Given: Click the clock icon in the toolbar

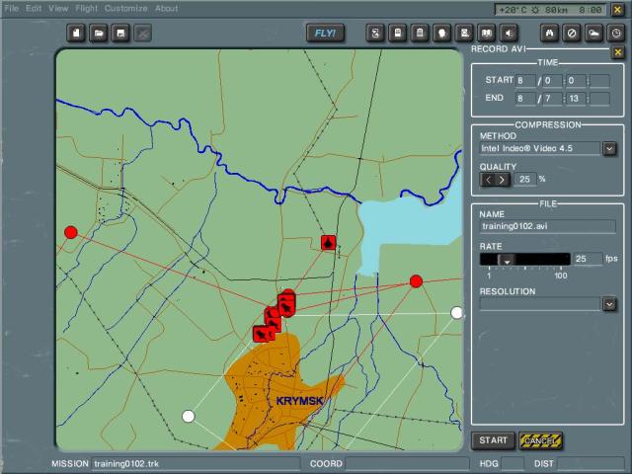Looking at the screenshot, I should pos(614,34).
